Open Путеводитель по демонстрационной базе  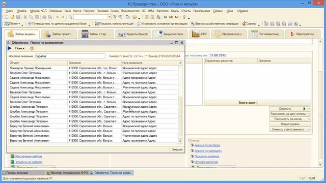[57, 24]
